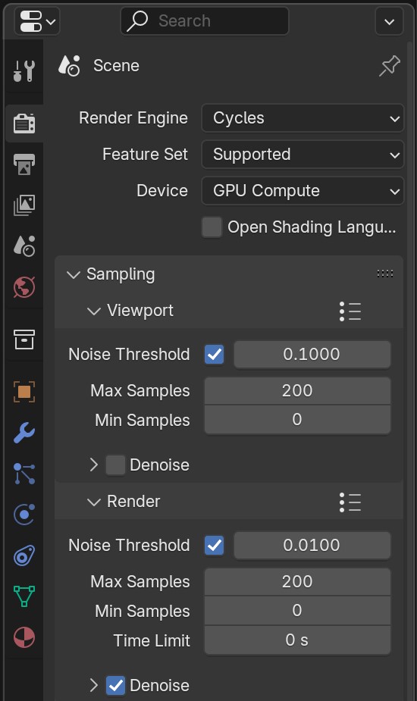417x701 pixels.
Task: Open the Output properties tab
Action: click(24, 164)
